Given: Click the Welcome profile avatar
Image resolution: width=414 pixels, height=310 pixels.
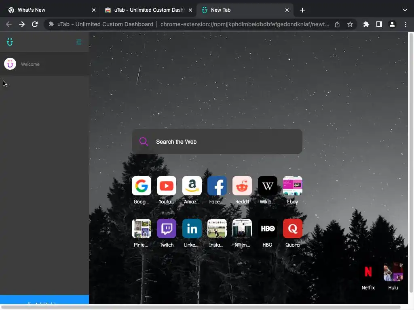Looking at the screenshot, I should (10, 64).
